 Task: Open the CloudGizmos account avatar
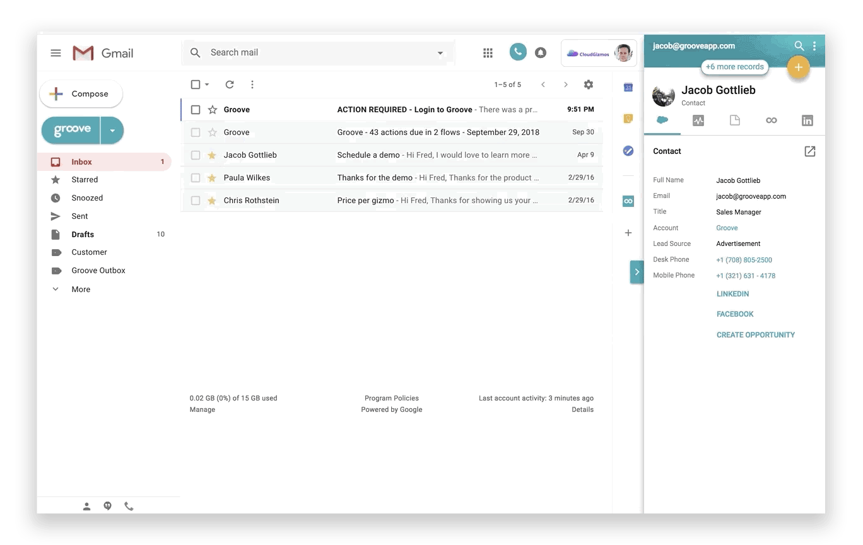click(x=623, y=53)
